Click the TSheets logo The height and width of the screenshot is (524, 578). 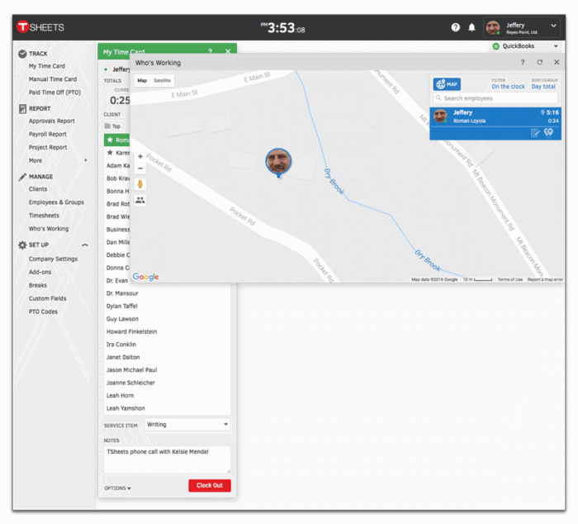point(40,27)
